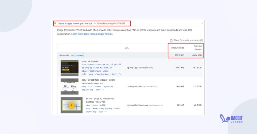Click the URL column header
The height and width of the screenshot is (134, 257).
pos(127,48)
